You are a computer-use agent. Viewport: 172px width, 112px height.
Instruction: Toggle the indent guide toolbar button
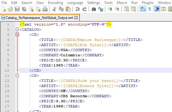point(157,9)
